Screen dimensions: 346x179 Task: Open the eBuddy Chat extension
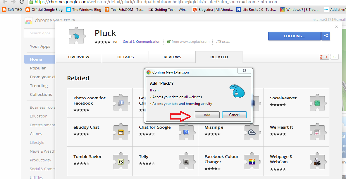coord(99,132)
